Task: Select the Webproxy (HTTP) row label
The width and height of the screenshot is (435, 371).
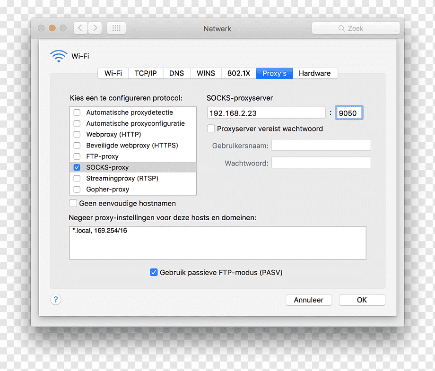Action: pyautogui.click(x=113, y=135)
